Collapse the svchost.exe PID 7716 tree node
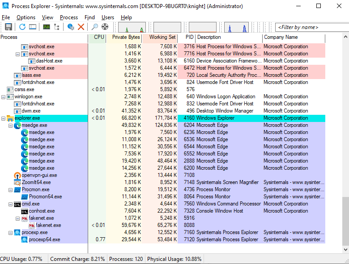Image resolution: width=349 pixels, height=264 pixels. click(x=17, y=54)
